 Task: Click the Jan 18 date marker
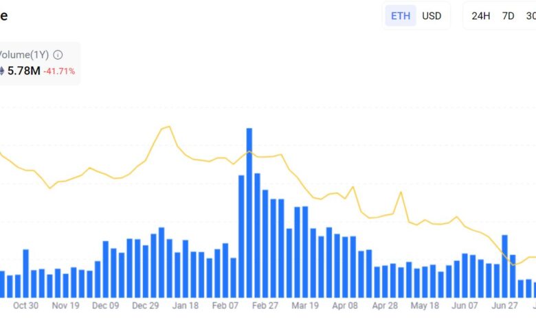click(185, 306)
